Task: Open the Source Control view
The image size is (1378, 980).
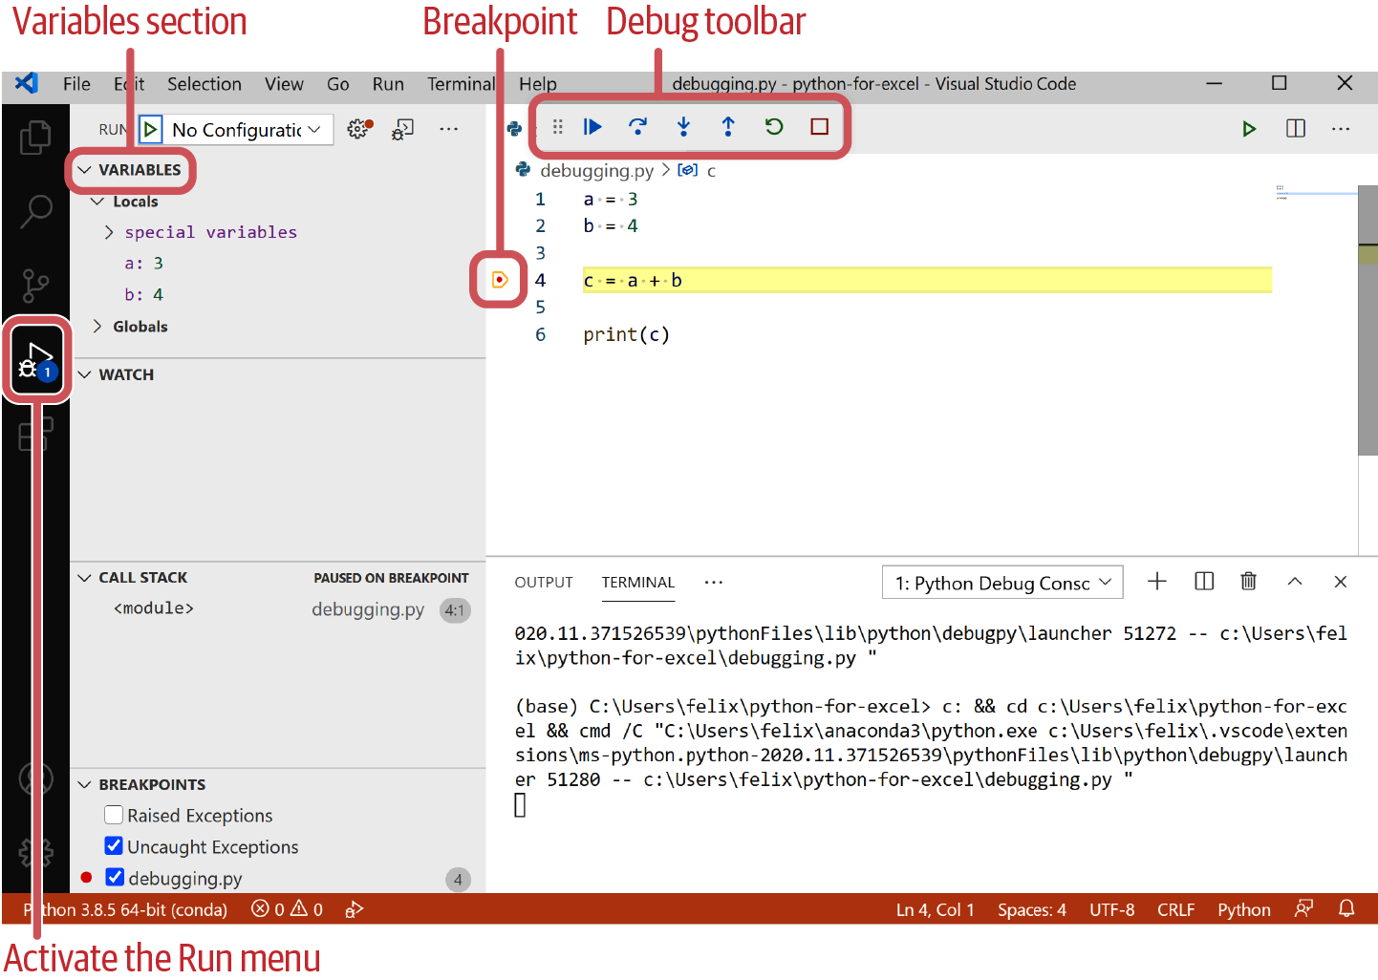Action: click(x=35, y=285)
